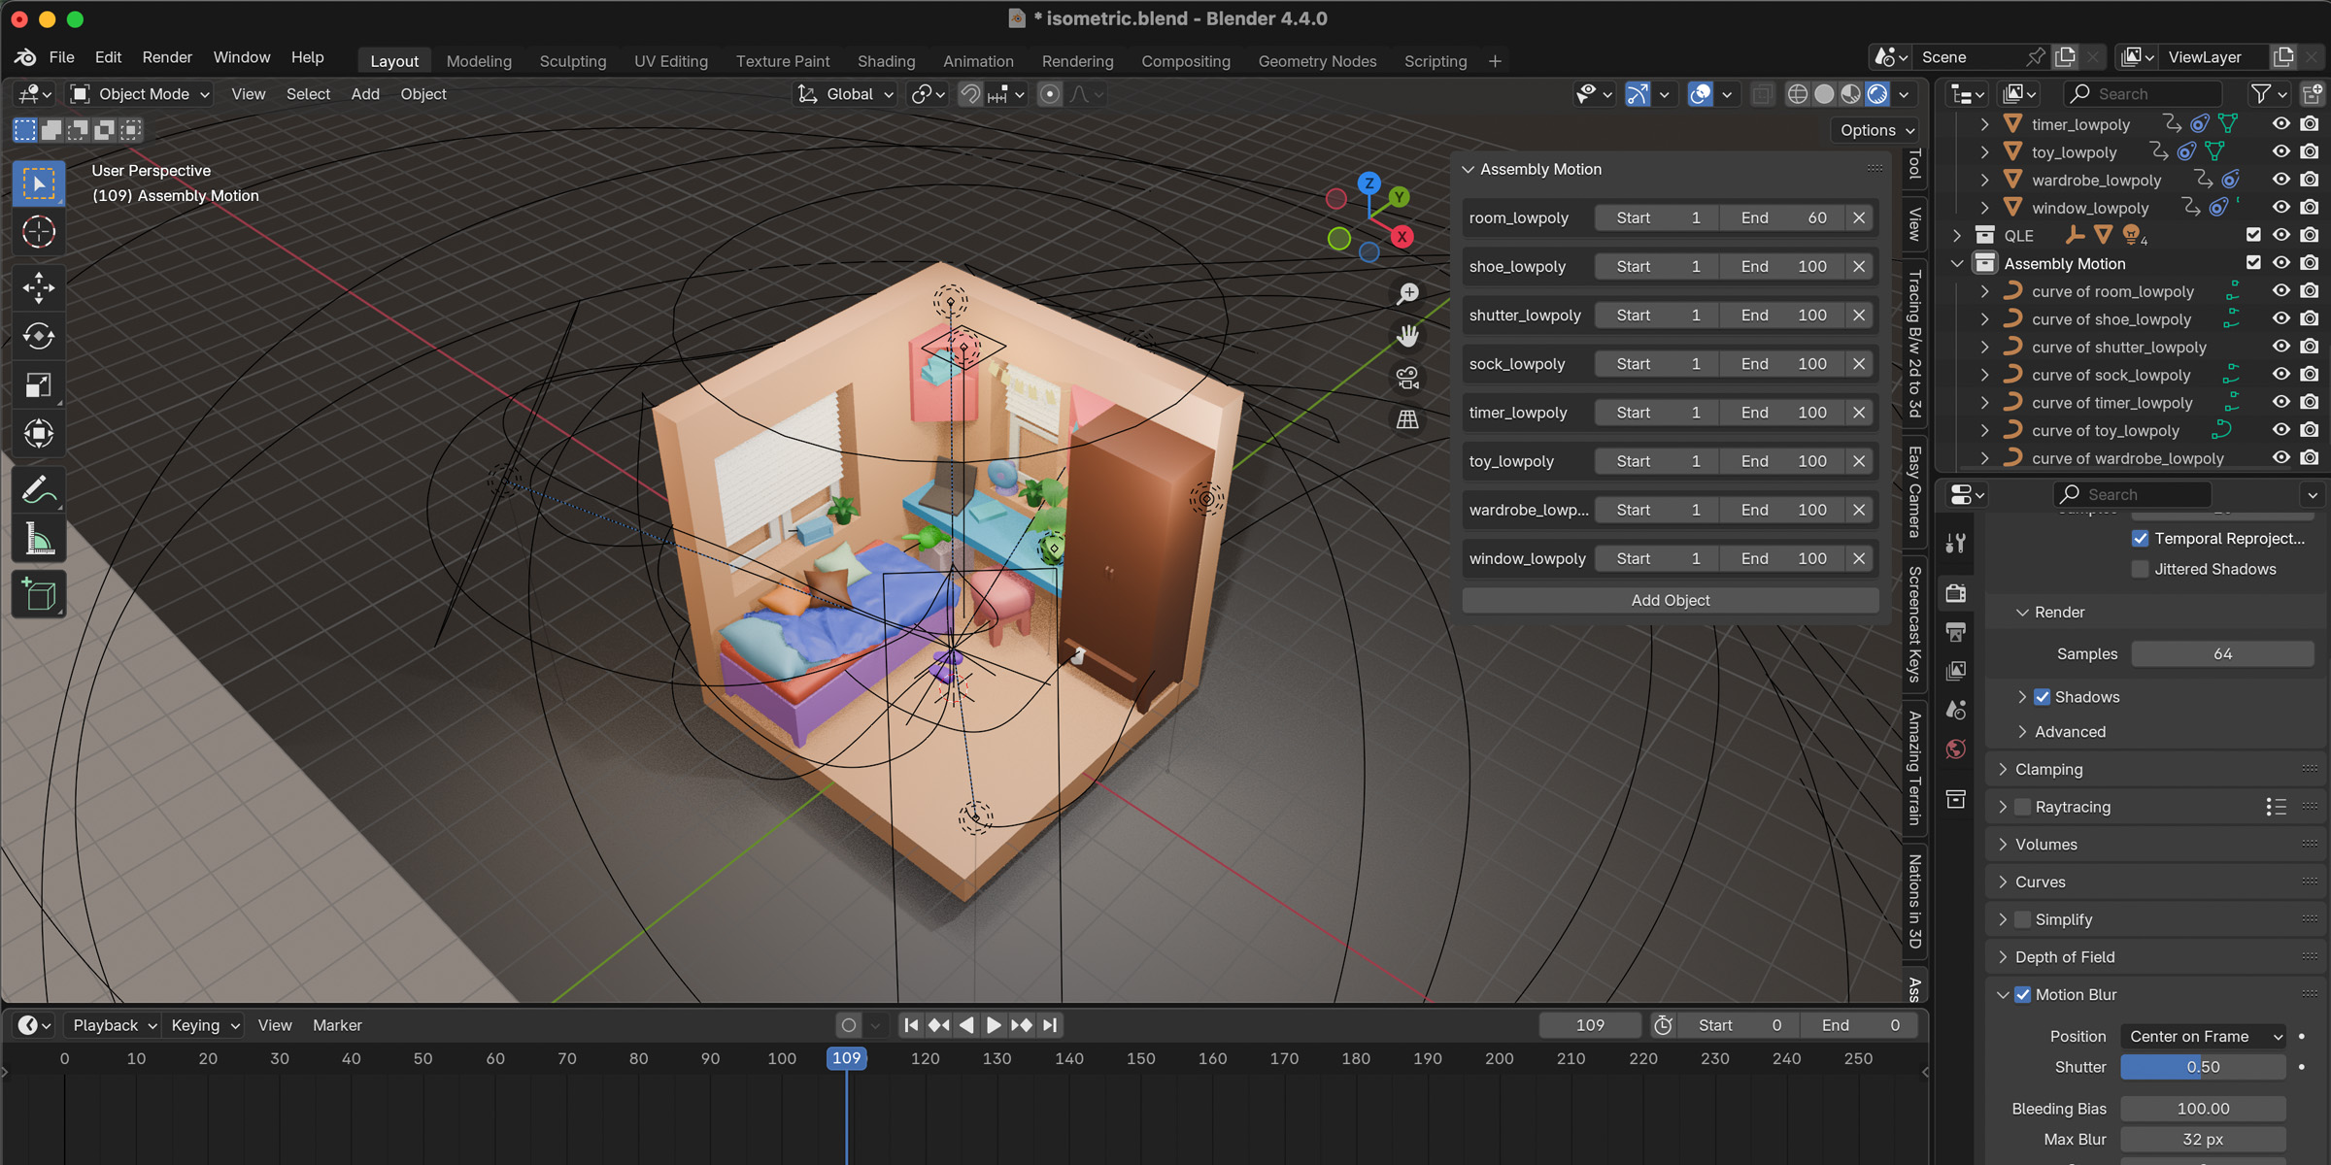Remove shoe_lowpoly with its X button

point(1859,266)
